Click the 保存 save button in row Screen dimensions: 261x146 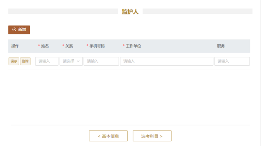[x=14, y=61]
